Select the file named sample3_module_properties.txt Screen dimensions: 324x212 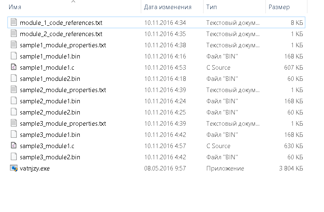point(63,123)
